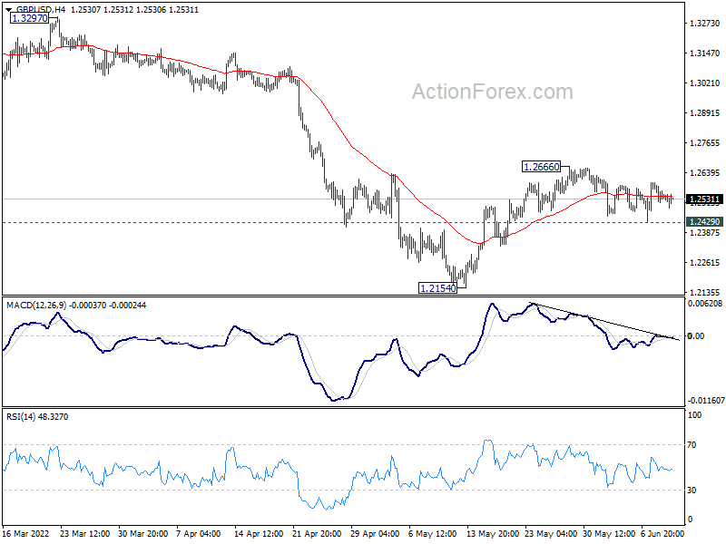The height and width of the screenshot is (544, 726).
Task: Click the 30 May 12:00 time label
Action: click(609, 534)
